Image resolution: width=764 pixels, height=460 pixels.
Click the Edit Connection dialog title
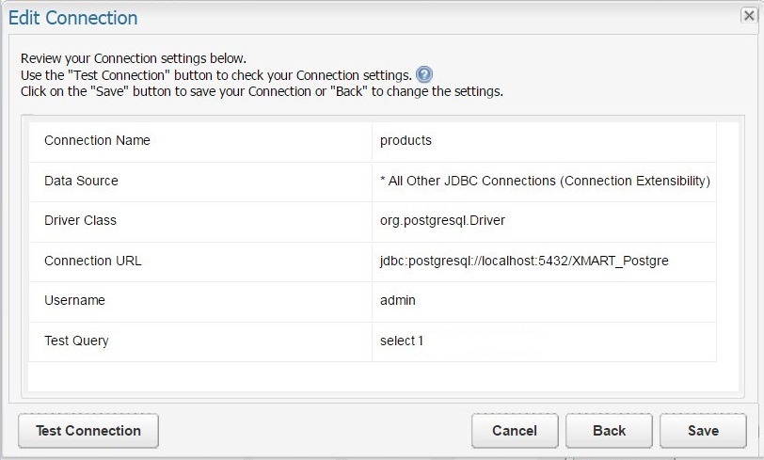(73, 18)
